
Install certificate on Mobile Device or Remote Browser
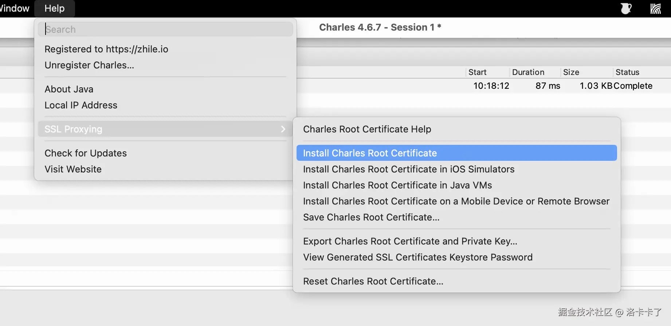pyautogui.click(x=457, y=201)
